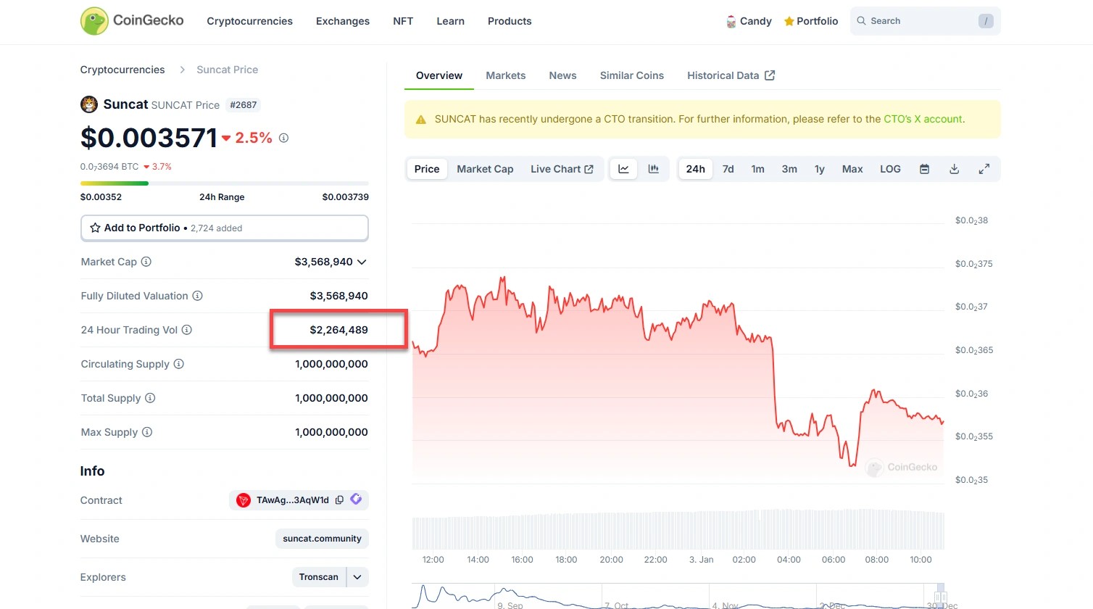Download the chart data
This screenshot has height=609, width=1093.
click(954, 169)
